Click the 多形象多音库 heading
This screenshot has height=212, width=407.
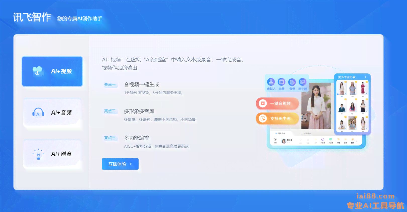tap(139, 111)
